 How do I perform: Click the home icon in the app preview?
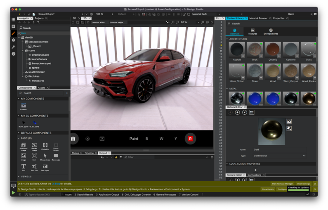(x=73, y=139)
